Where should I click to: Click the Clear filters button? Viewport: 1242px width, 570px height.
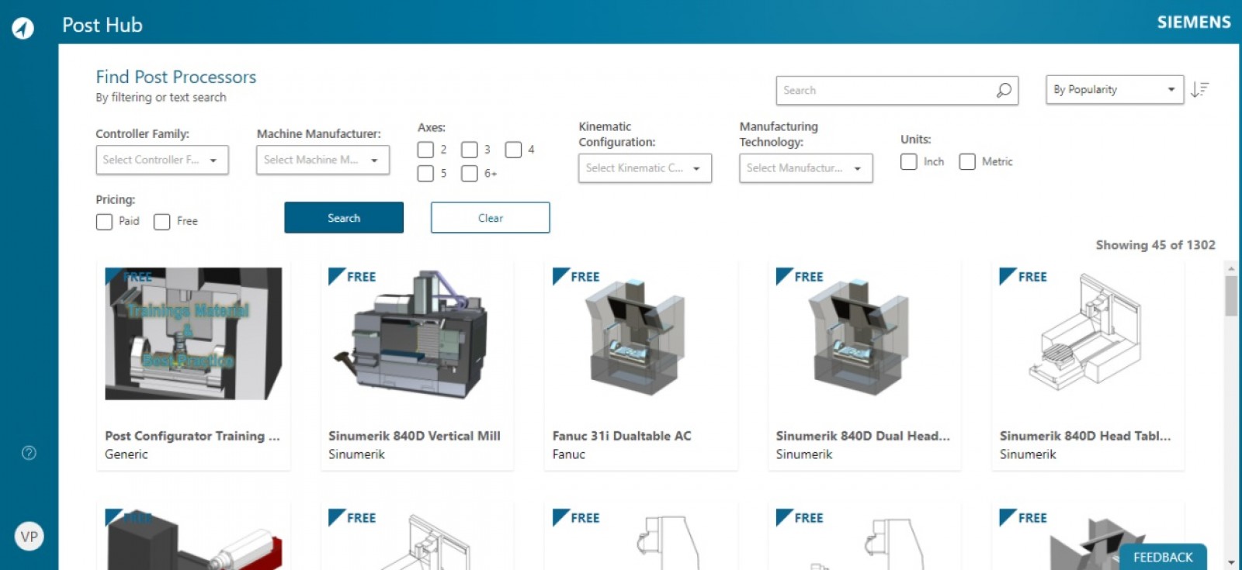pyautogui.click(x=491, y=218)
